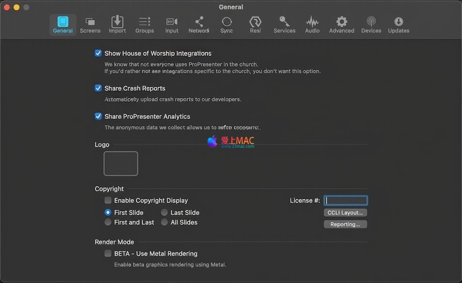Open the Sync preferences icon
The height and width of the screenshot is (283, 462).
(x=227, y=22)
